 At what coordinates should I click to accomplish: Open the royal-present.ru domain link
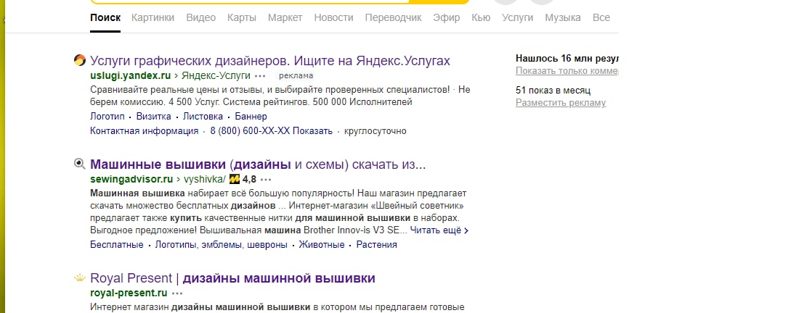(x=129, y=293)
